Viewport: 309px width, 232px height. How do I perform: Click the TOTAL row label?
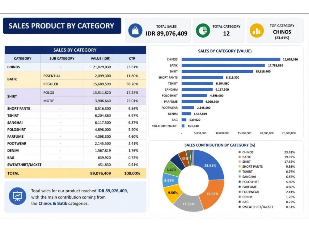[x=13, y=174]
